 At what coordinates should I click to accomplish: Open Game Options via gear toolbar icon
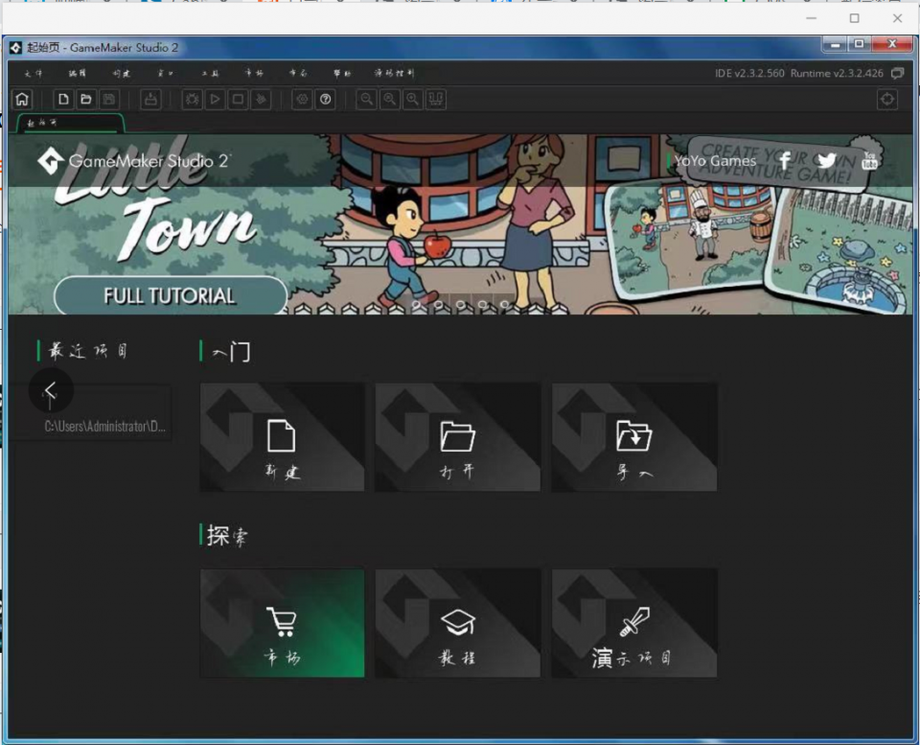pos(302,99)
